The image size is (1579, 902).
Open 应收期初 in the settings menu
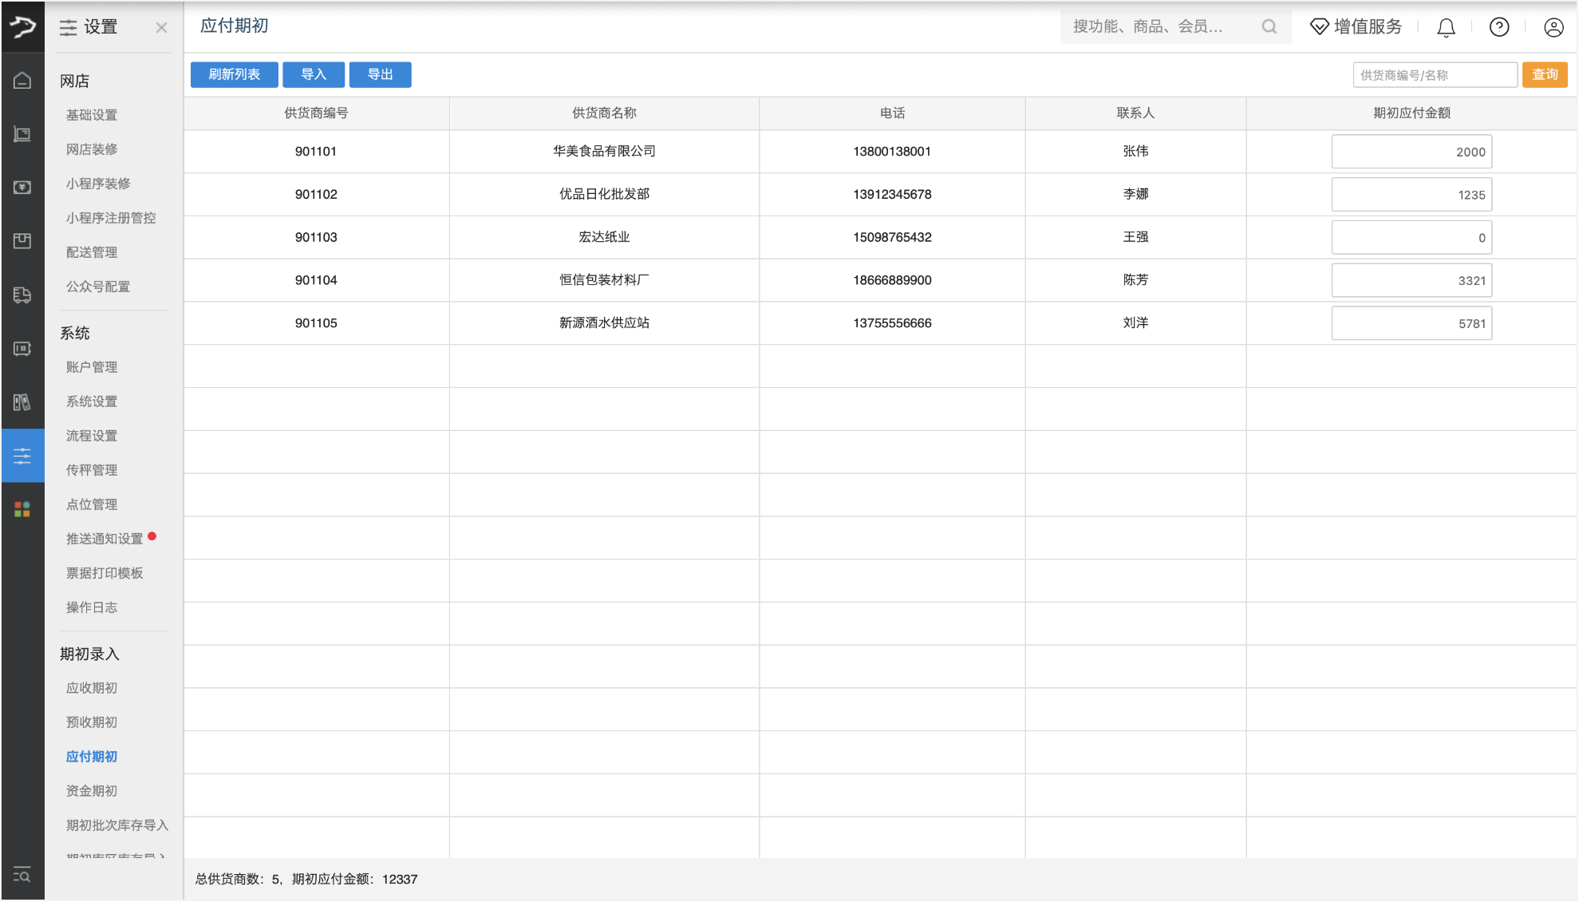(92, 688)
